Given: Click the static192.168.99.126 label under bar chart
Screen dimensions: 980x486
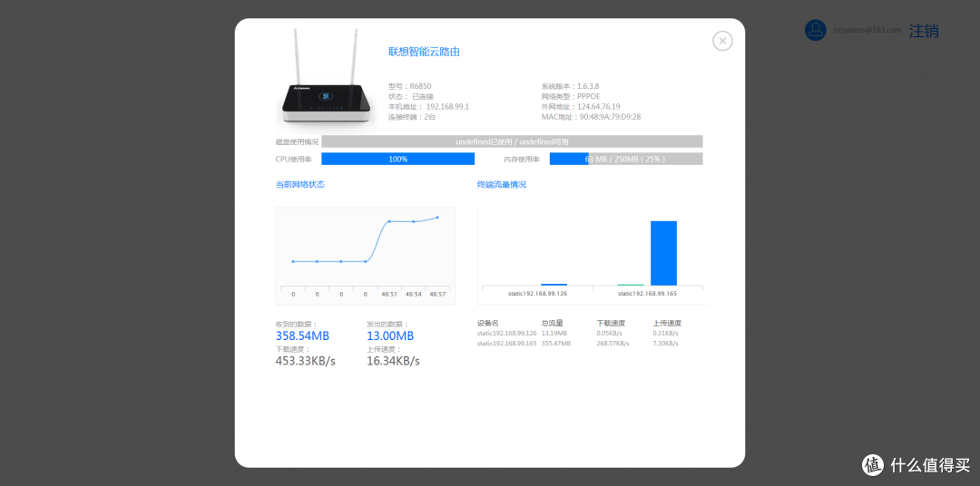Looking at the screenshot, I should tap(537, 293).
